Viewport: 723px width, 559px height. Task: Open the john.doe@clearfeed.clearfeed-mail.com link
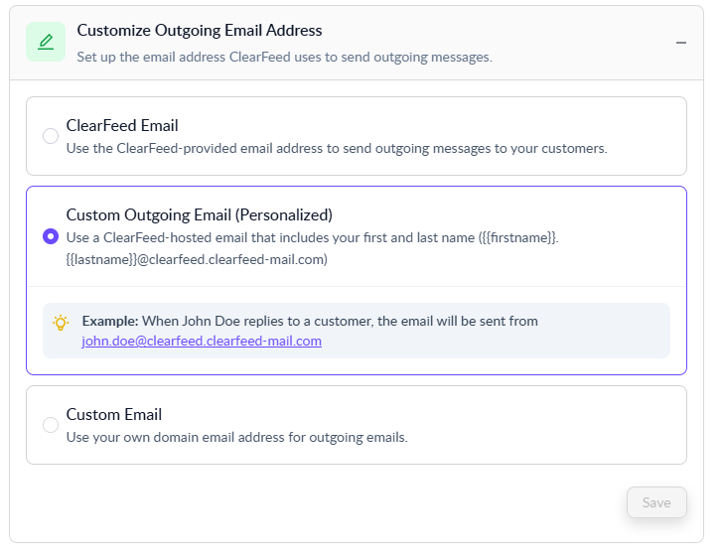point(202,341)
